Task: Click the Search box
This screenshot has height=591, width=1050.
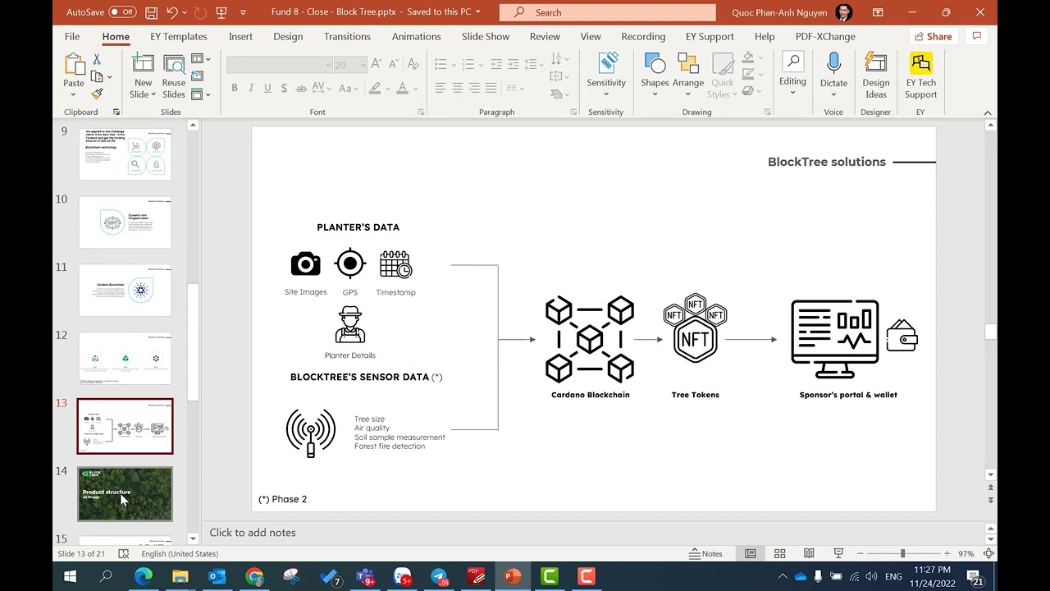Action: coord(607,12)
